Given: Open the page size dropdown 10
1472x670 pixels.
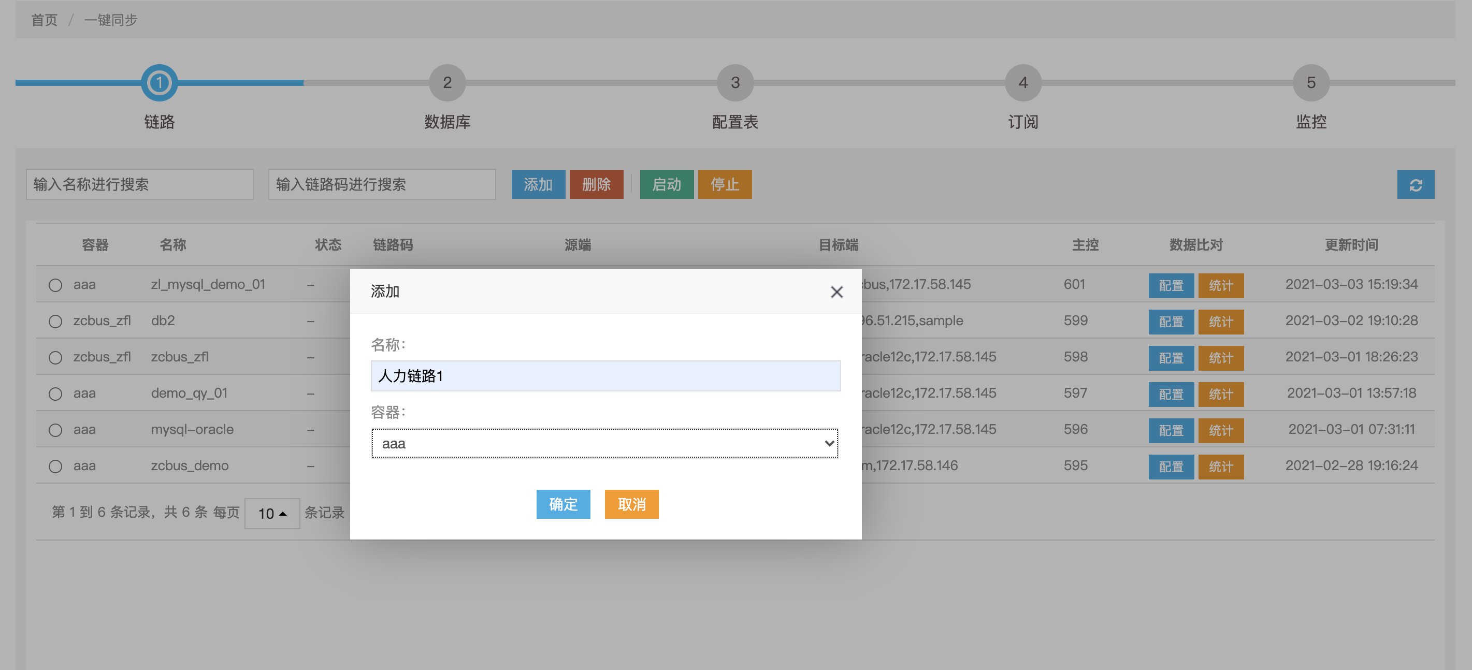Looking at the screenshot, I should coord(272,513).
